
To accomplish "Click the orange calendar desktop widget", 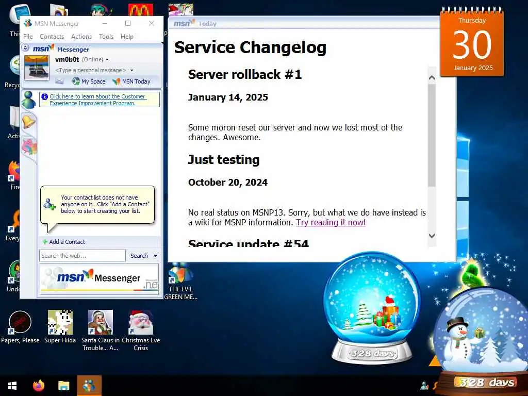I will click(x=472, y=42).
